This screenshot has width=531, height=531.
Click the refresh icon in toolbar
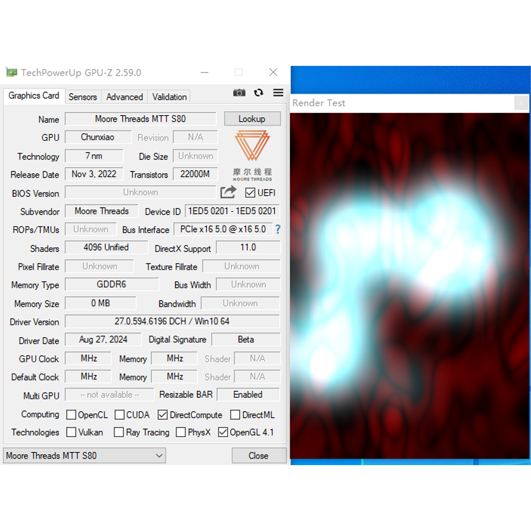coord(258,93)
